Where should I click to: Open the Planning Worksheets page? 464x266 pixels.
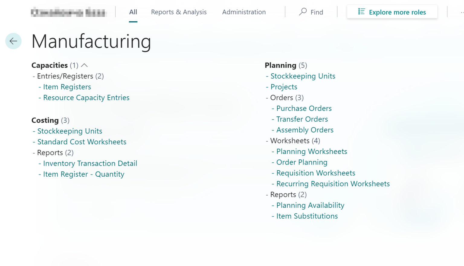(312, 151)
